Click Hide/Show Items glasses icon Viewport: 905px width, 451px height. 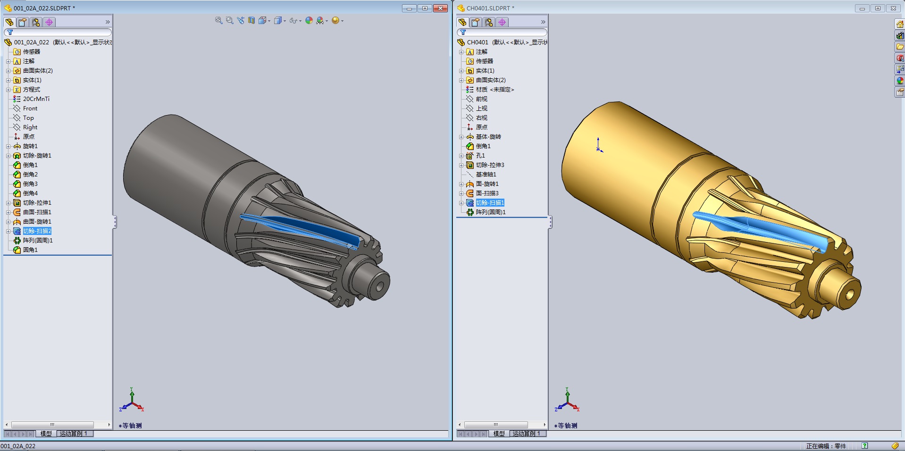click(293, 21)
